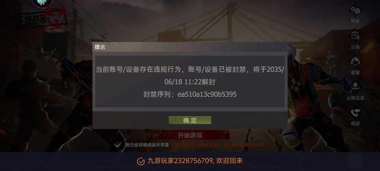380x171 pixels.
Task: Toggle the agreement checkbox beside 我已经详细阅读并同意
Action: click(118, 145)
